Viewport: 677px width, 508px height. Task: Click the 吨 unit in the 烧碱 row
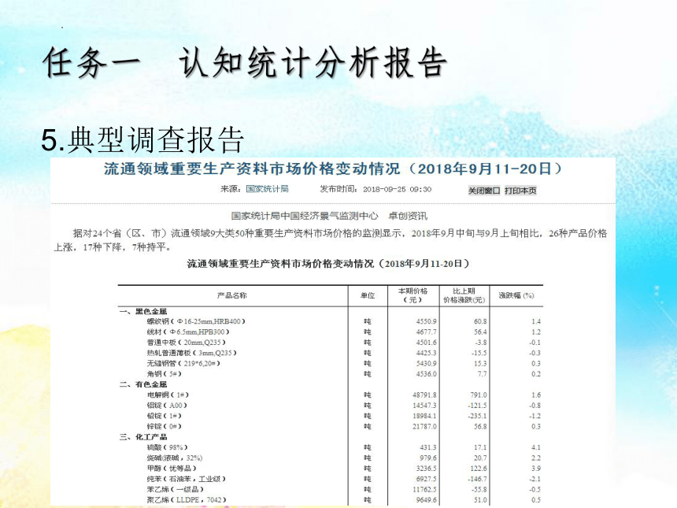tap(368, 458)
